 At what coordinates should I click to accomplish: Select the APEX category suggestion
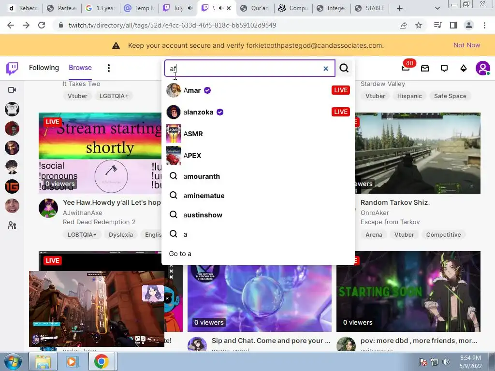(258, 156)
